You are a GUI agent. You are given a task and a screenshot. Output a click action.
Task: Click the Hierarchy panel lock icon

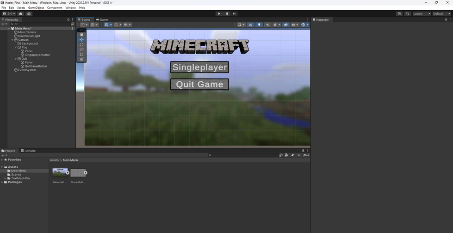click(x=68, y=19)
